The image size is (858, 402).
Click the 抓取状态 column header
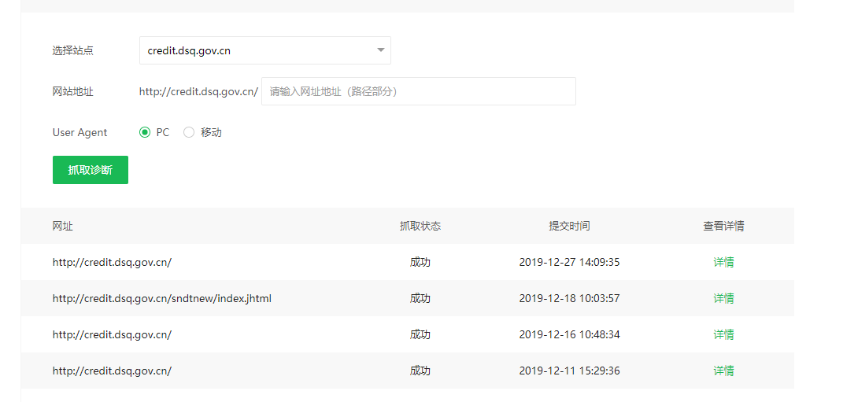[420, 226]
